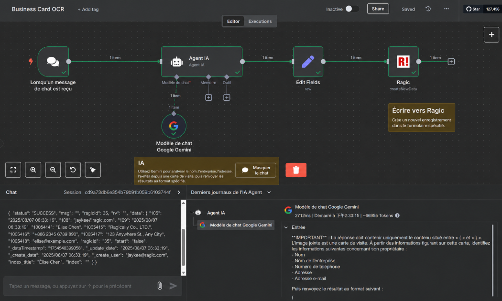The width and height of the screenshot is (502, 301).
Task: Tidy up nodes with the pointer tool
Action: pyautogui.click(x=93, y=170)
